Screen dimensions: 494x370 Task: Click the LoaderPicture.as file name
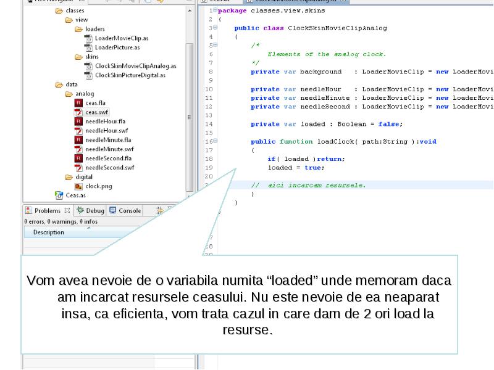coord(117,47)
